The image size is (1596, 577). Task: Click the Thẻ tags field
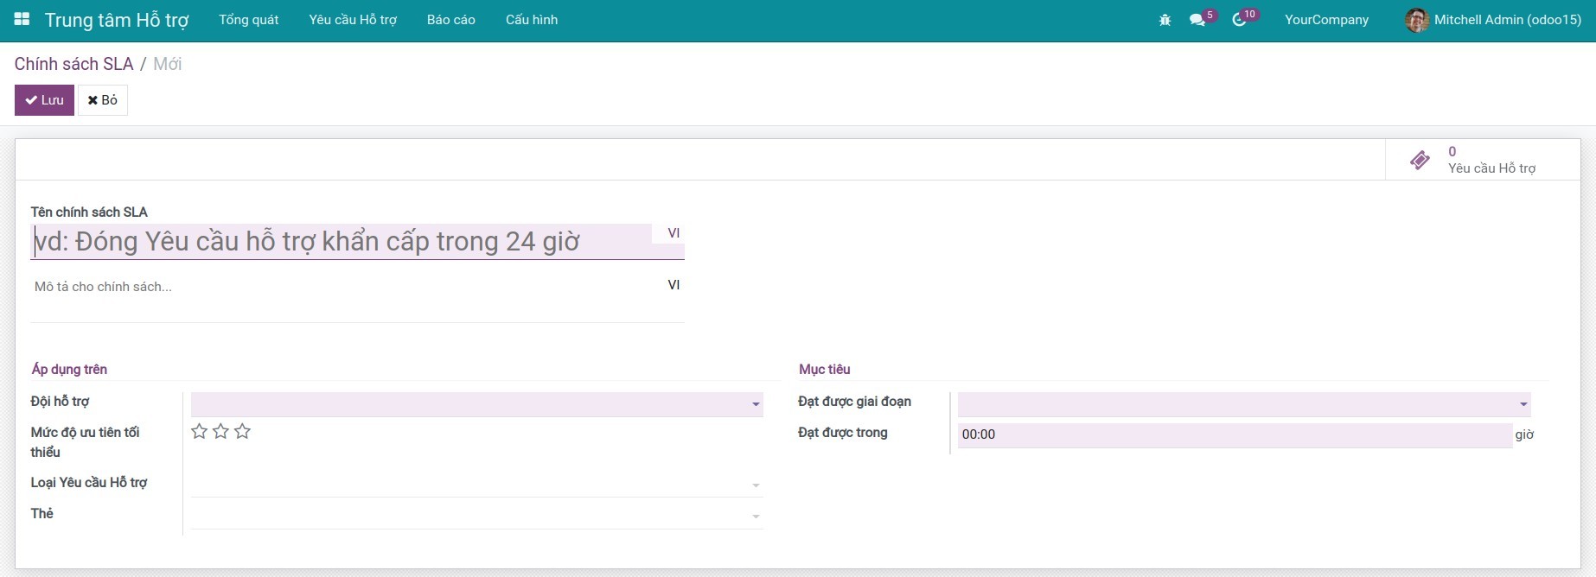tap(476, 516)
